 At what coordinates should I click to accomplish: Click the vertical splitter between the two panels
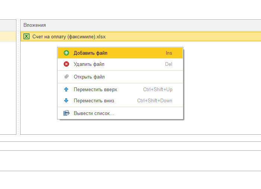18,77
